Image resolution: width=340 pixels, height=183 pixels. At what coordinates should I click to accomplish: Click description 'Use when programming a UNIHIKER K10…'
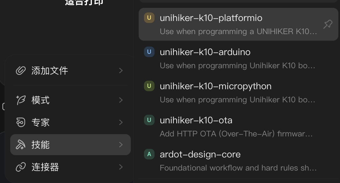coord(238,31)
